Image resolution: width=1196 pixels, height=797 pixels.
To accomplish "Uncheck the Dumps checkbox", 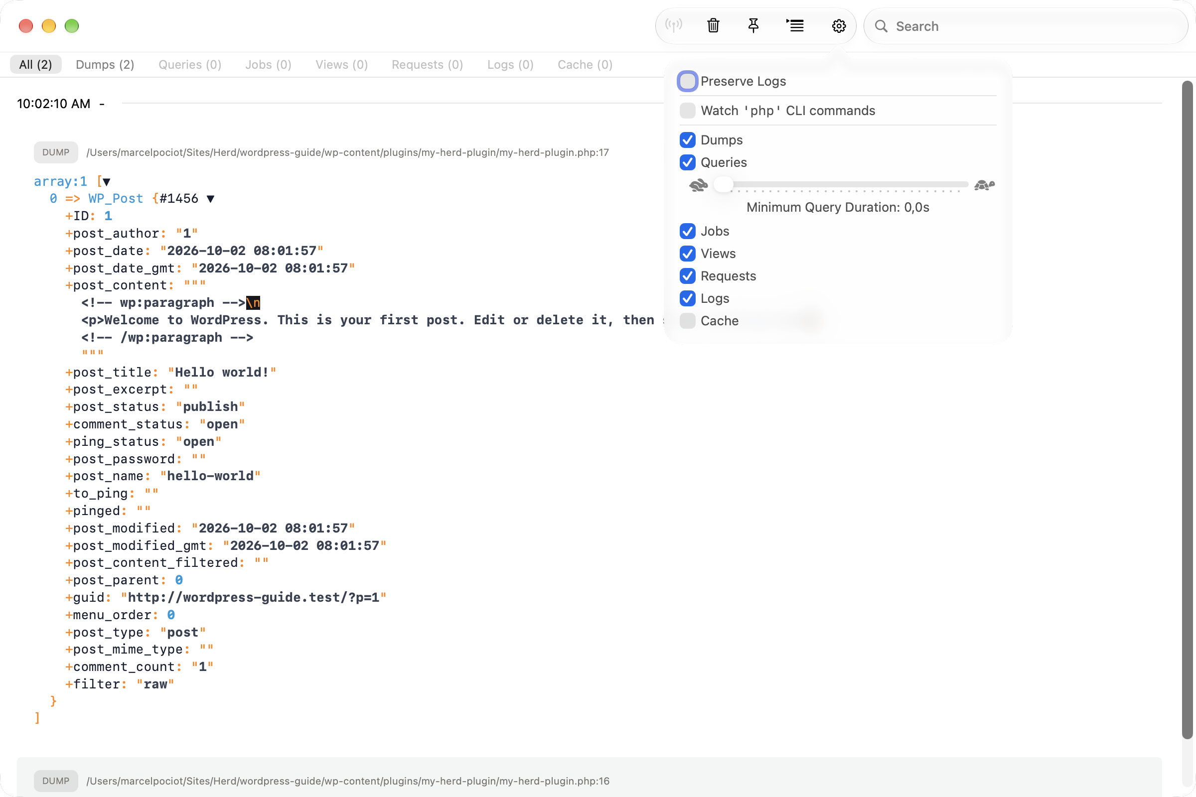I will pyautogui.click(x=688, y=140).
